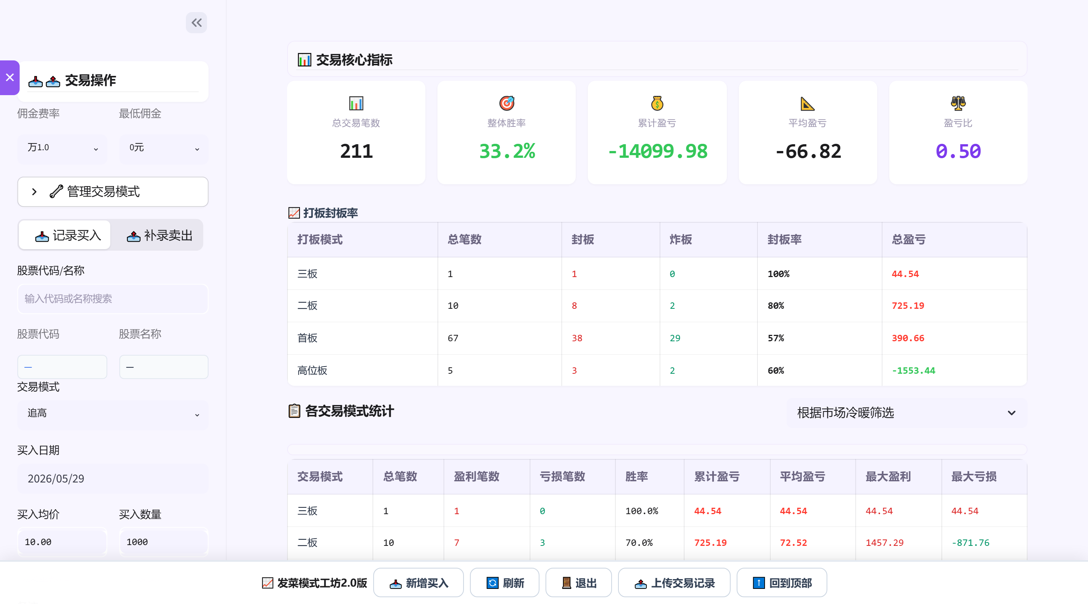Click 首板 row label
Viewport: 1088px width, 604px height.
(x=307, y=337)
